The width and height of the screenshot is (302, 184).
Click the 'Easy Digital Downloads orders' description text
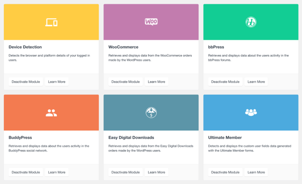(151, 148)
